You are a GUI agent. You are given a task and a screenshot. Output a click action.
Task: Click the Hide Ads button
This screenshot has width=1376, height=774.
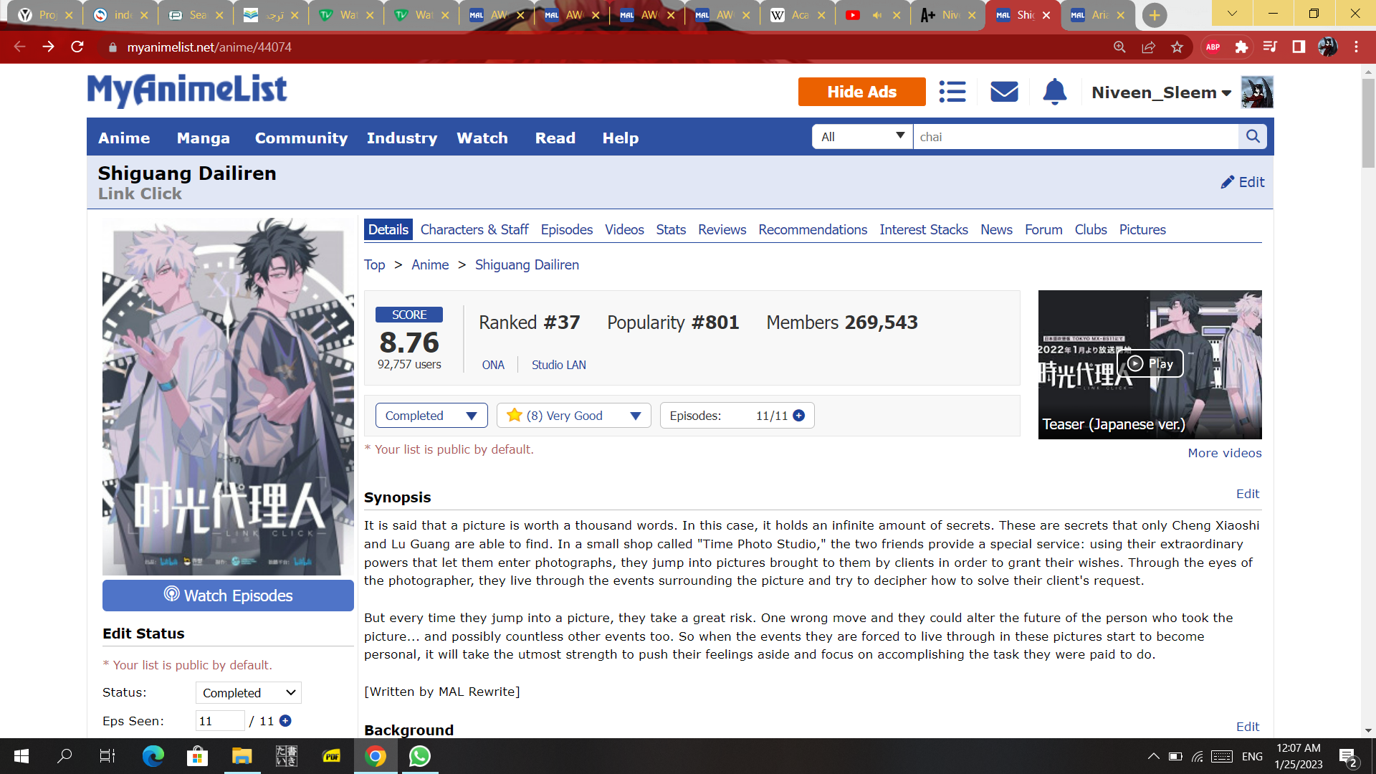point(861,92)
